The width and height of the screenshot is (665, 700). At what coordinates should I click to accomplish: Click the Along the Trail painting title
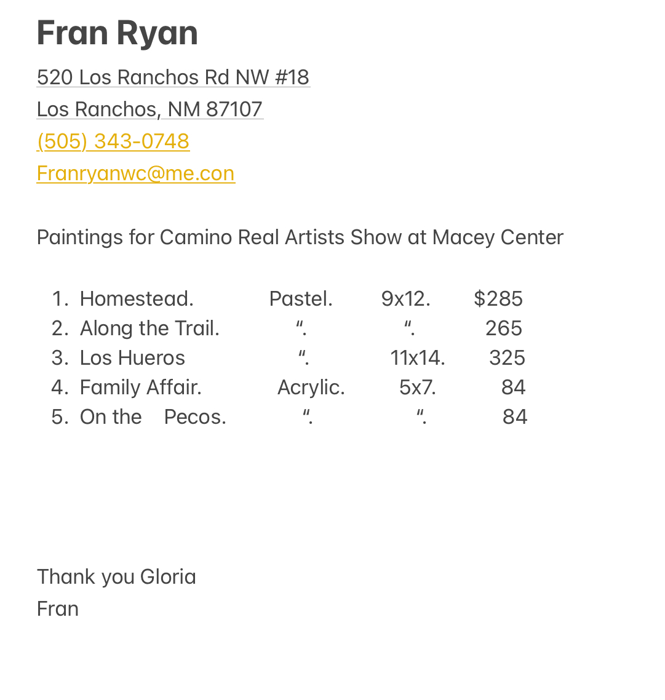pos(149,328)
